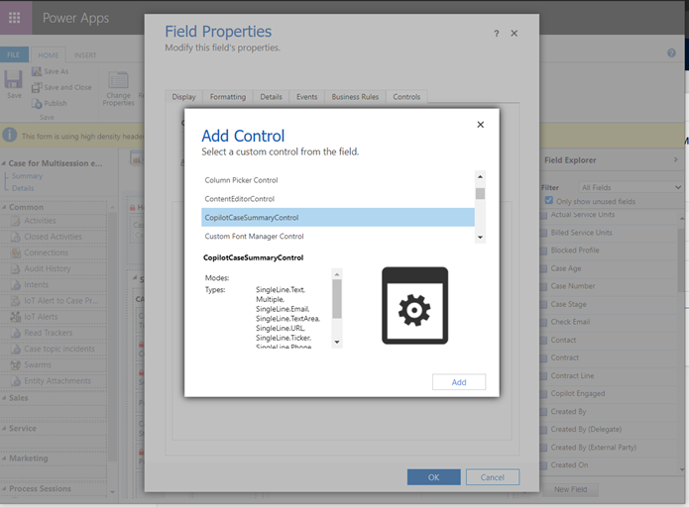Viewport: 689px width, 507px height.
Task: Click the Connections icon in Common navigation
Action: coord(16,253)
